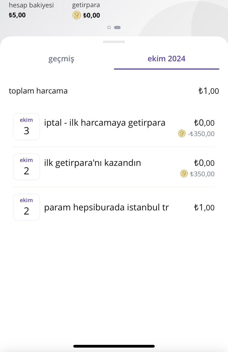Viewport: 228px width, 352px height.
Task: Switch to the geçmiş tab
Action: click(61, 59)
